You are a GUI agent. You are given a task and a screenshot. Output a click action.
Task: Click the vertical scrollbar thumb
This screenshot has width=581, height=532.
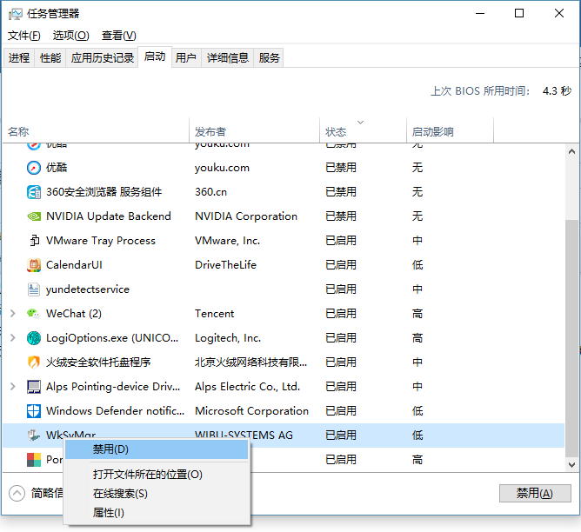[x=571, y=338]
